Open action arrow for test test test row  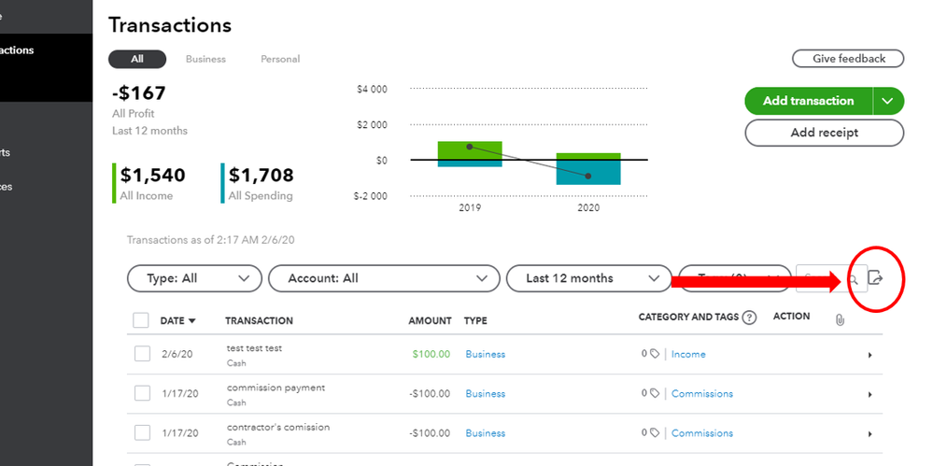coord(869,355)
